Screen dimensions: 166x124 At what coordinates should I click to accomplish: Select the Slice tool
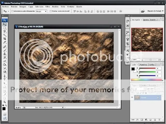point(5,42)
